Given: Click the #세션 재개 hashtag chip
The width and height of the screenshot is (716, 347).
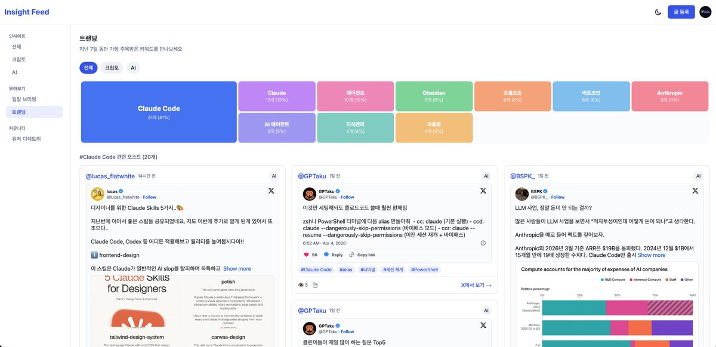Looking at the screenshot, I should tap(394, 269).
